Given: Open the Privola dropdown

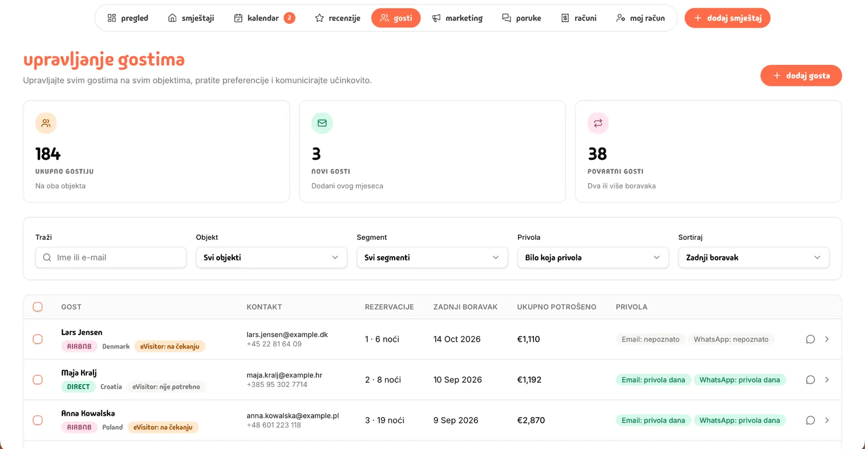Looking at the screenshot, I should coord(593,258).
